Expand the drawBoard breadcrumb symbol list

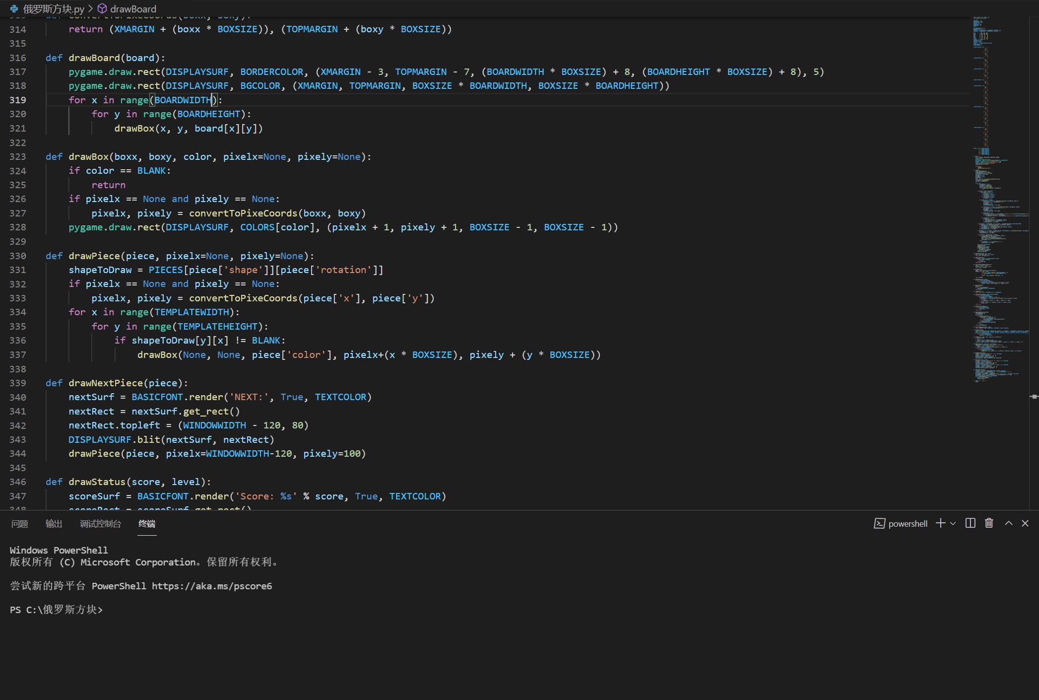[x=133, y=9]
